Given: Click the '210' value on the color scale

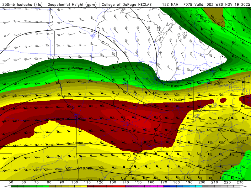Looking at the screenshot, I should click(215, 182).
